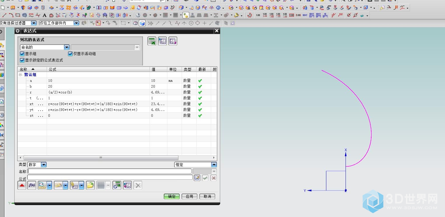Click the dialog settings gear icon
The width and height of the screenshot is (445, 217).
click(x=17, y=31)
